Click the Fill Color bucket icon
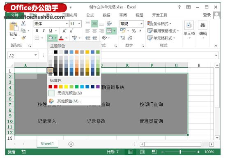 (x=51, y=38)
